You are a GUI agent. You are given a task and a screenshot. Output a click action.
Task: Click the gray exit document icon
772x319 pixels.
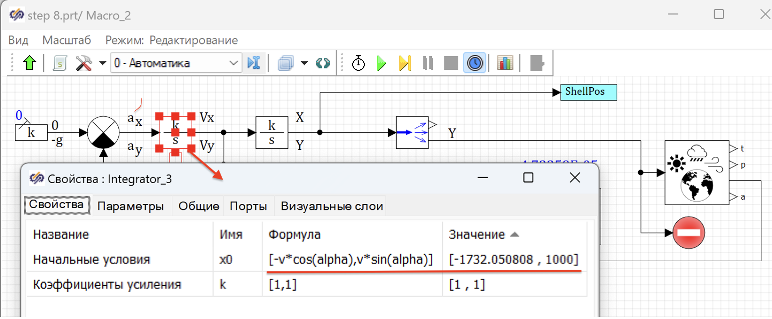click(x=536, y=63)
